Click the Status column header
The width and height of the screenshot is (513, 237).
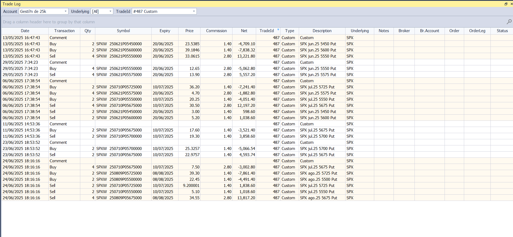coord(502,31)
